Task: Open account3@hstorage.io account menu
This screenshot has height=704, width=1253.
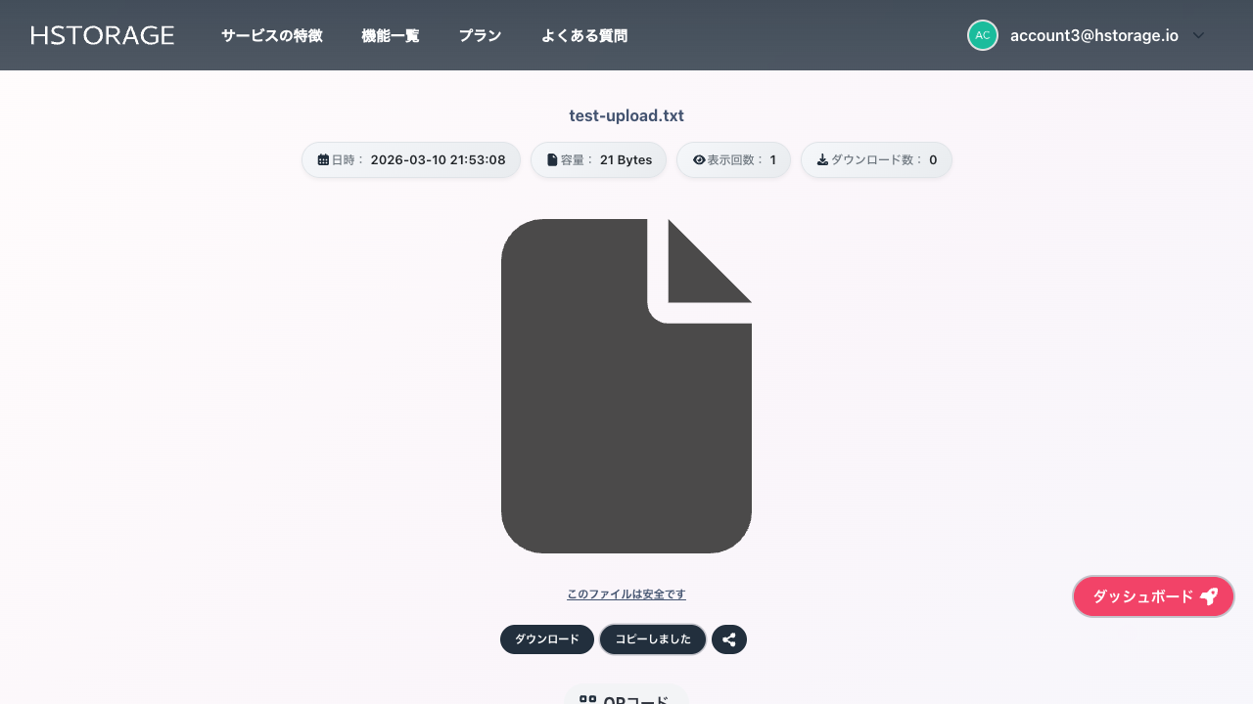Action: tap(1093, 35)
